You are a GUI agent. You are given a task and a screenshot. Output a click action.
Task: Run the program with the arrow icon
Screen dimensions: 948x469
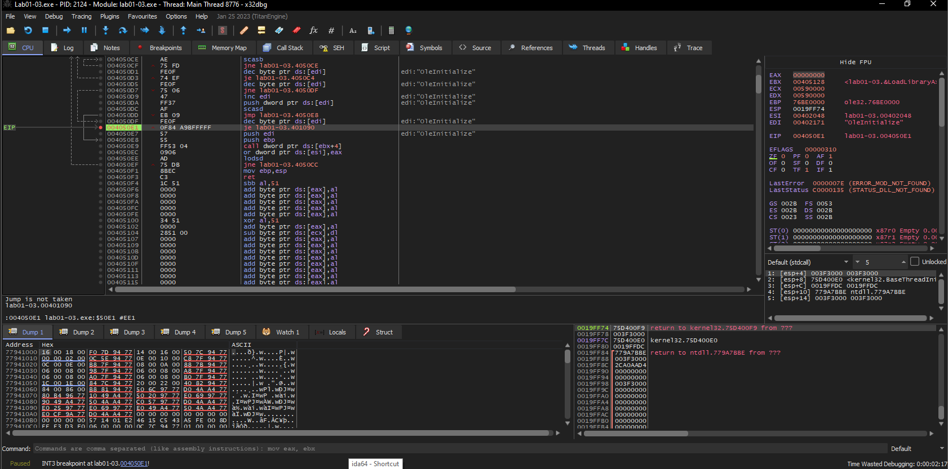[67, 30]
